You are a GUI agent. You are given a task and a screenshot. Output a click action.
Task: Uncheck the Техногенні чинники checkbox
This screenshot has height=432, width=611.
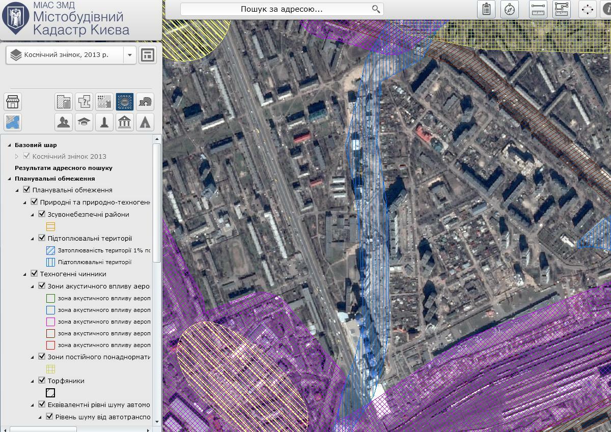[35, 274]
